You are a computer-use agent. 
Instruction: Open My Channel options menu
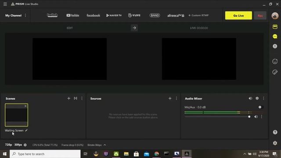click(x=25, y=15)
